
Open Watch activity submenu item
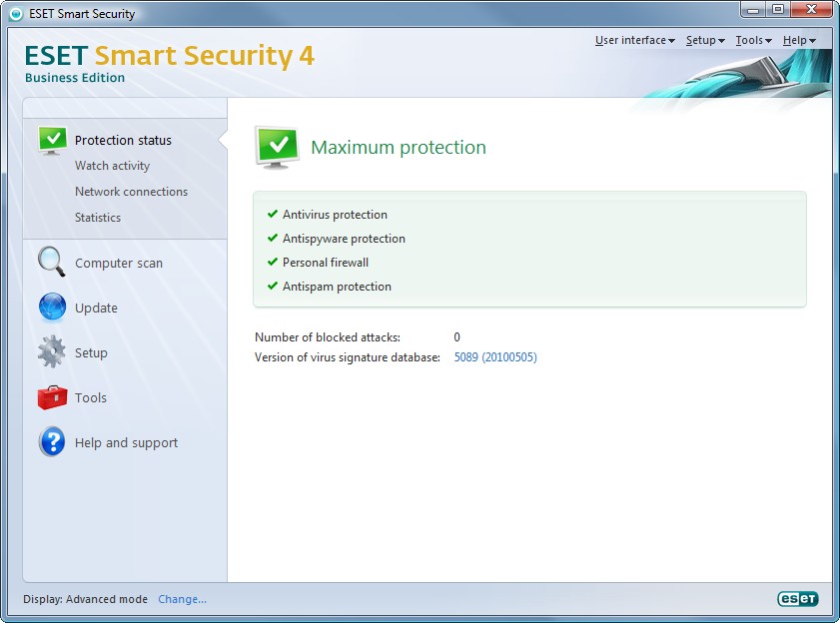point(113,166)
